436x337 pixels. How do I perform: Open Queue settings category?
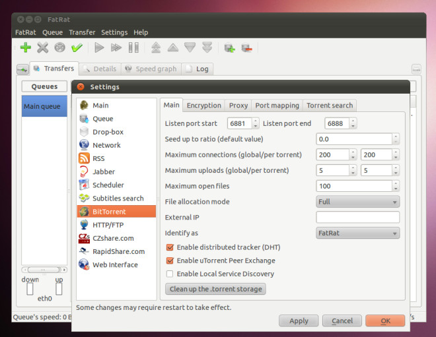point(116,119)
